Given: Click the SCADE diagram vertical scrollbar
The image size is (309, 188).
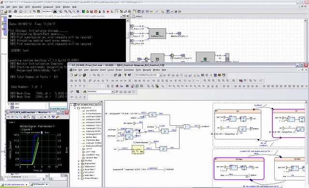Looking at the screenshot, I should point(307,144).
